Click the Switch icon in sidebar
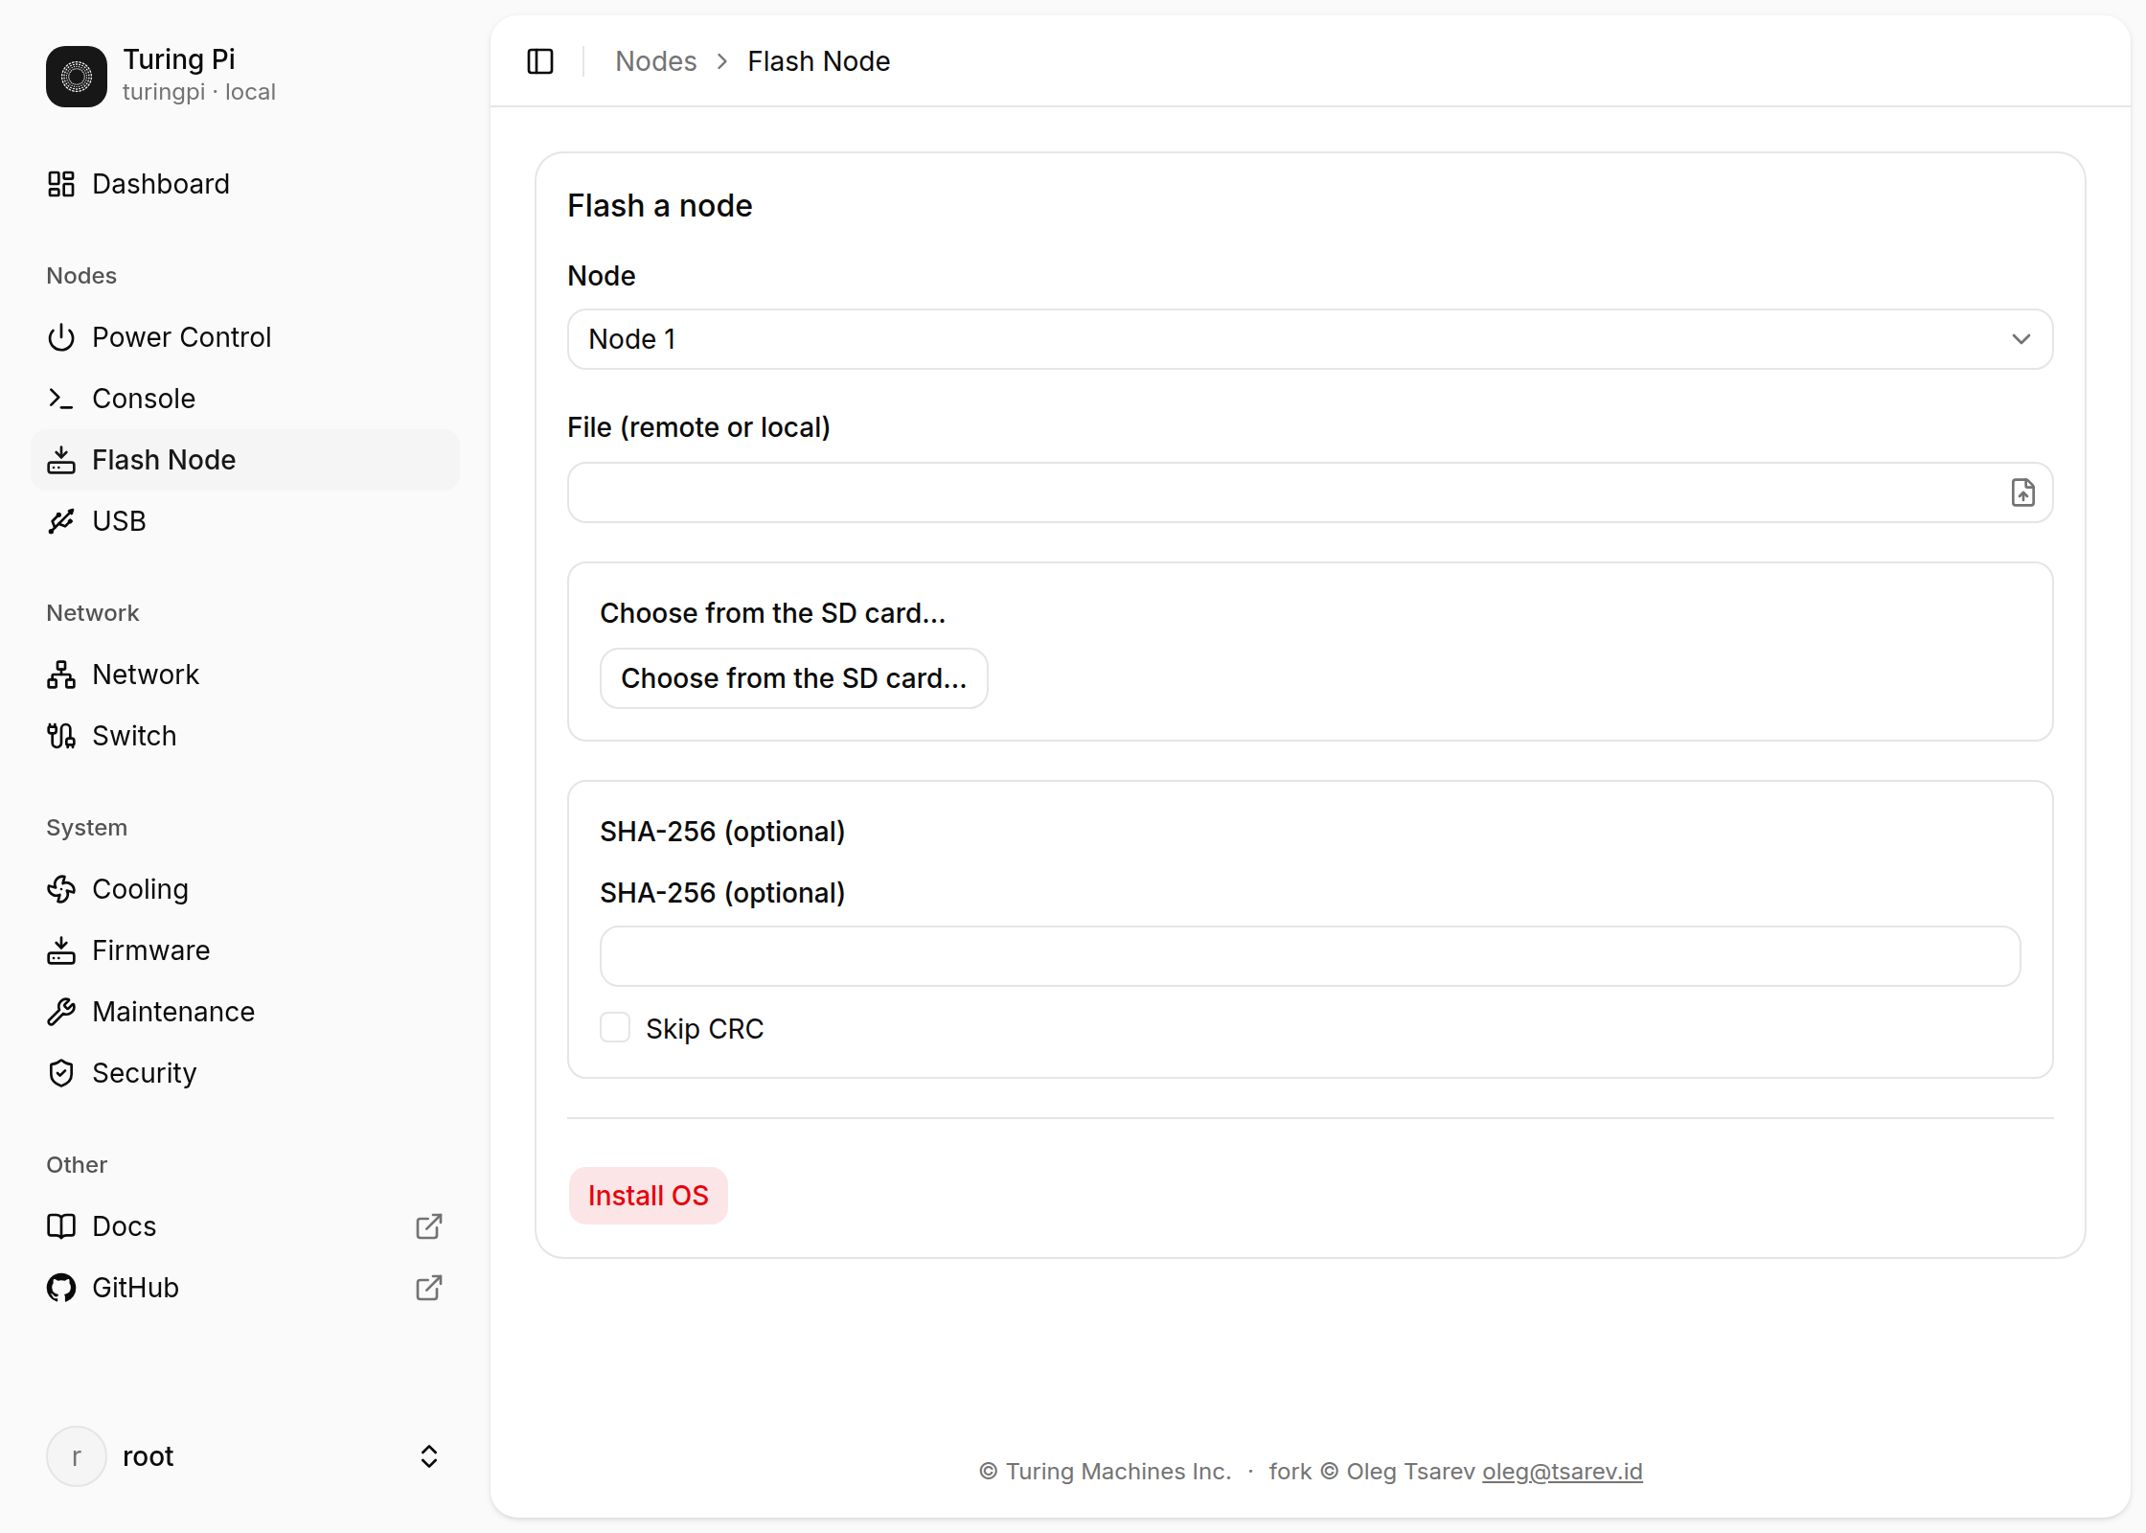The width and height of the screenshot is (2146, 1533). click(61, 736)
